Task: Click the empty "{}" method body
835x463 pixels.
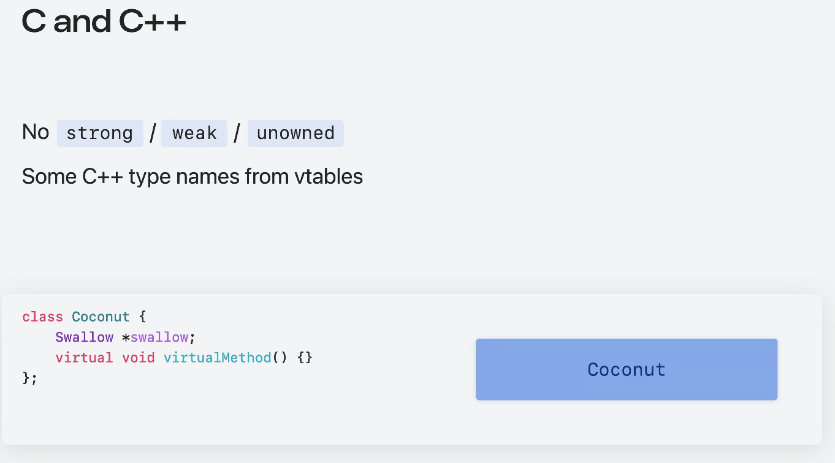Action: tap(305, 357)
